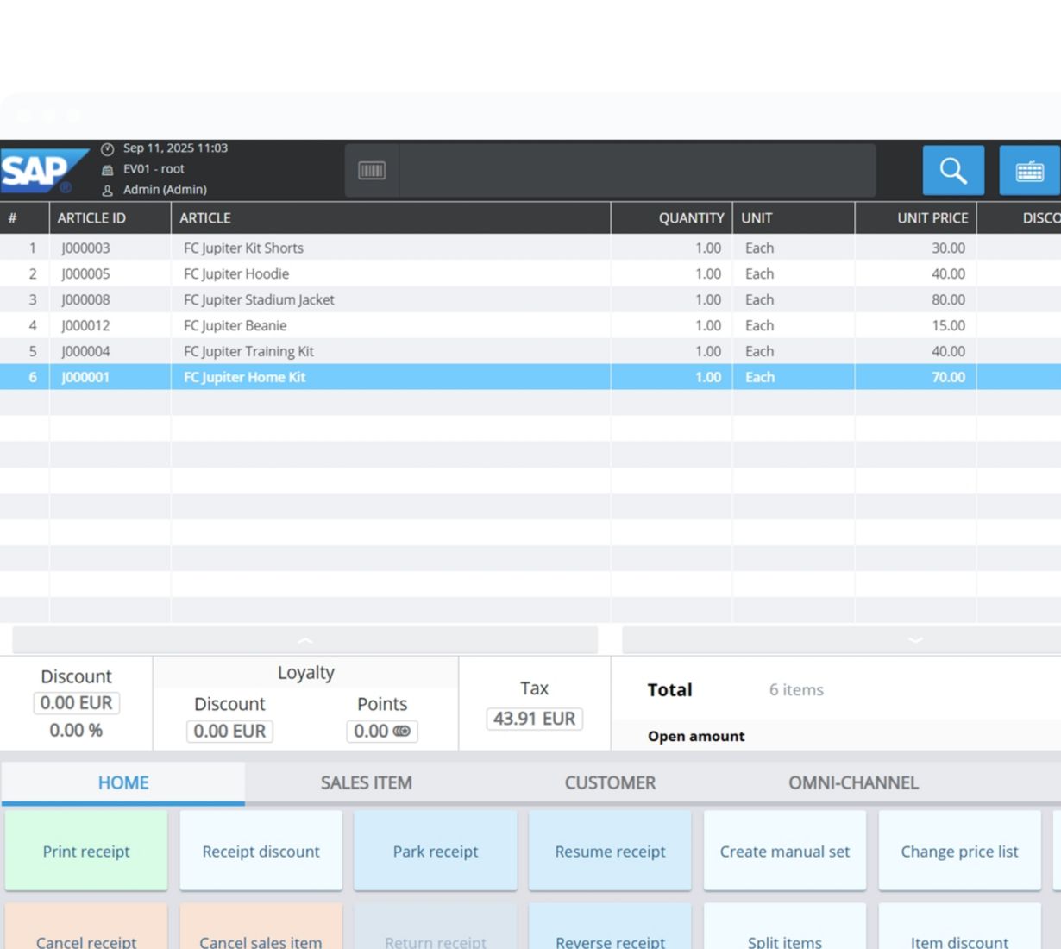Image resolution: width=1061 pixels, height=949 pixels.
Task: Select the OMNI-CHANNEL tab
Action: [853, 782]
